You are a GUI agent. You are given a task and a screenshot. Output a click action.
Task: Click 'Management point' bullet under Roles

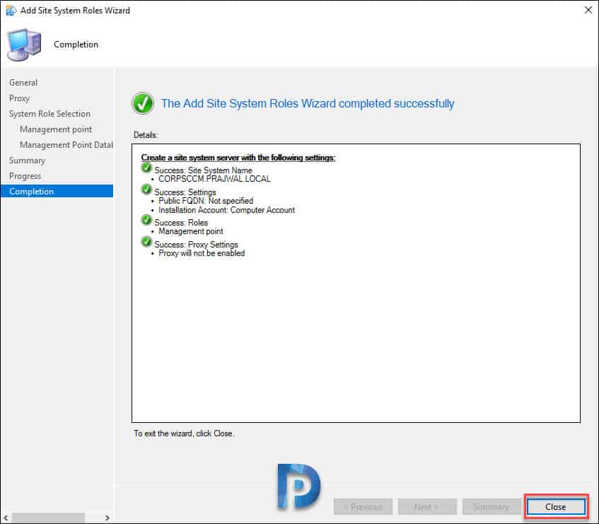click(191, 231)
